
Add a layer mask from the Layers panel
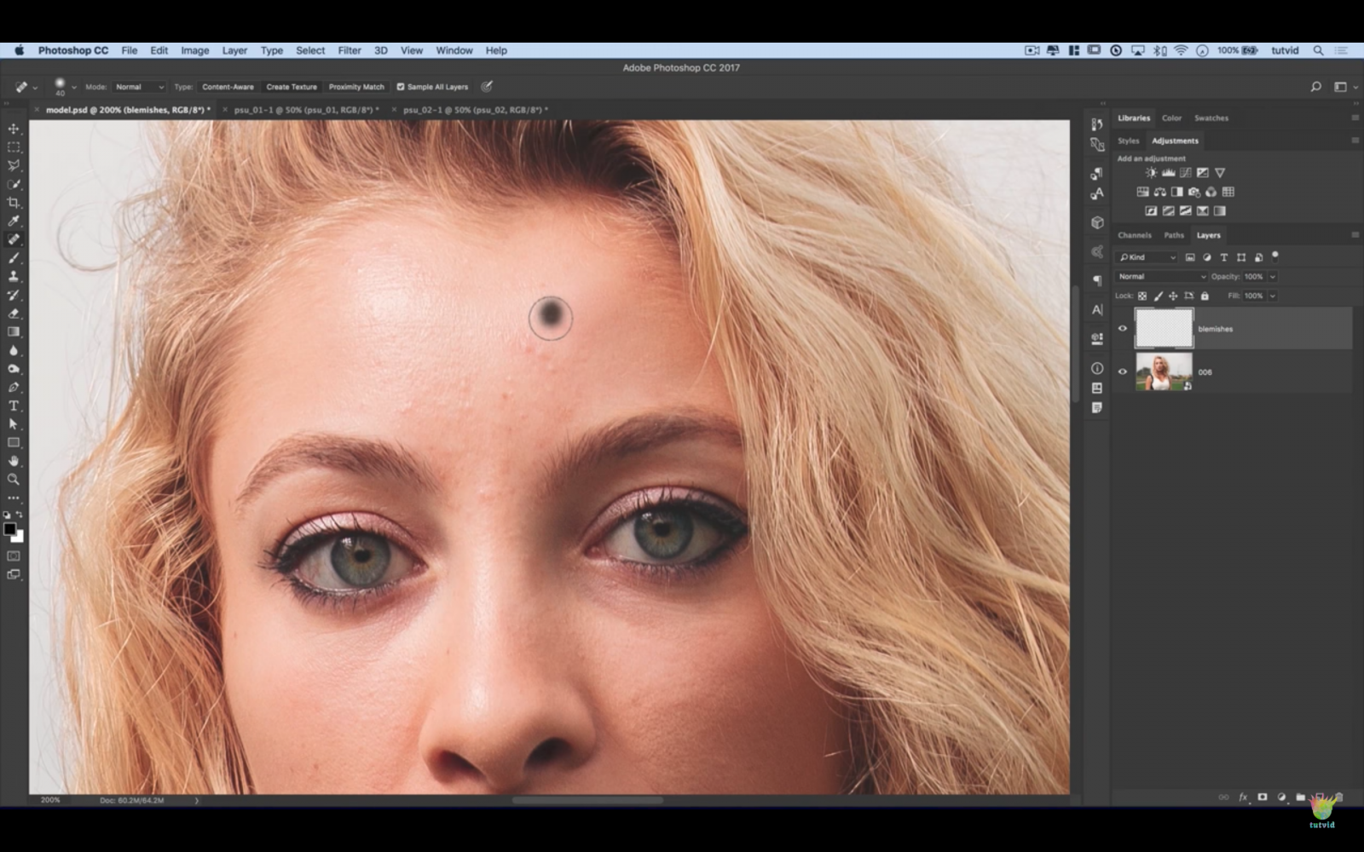point(1262,797)
